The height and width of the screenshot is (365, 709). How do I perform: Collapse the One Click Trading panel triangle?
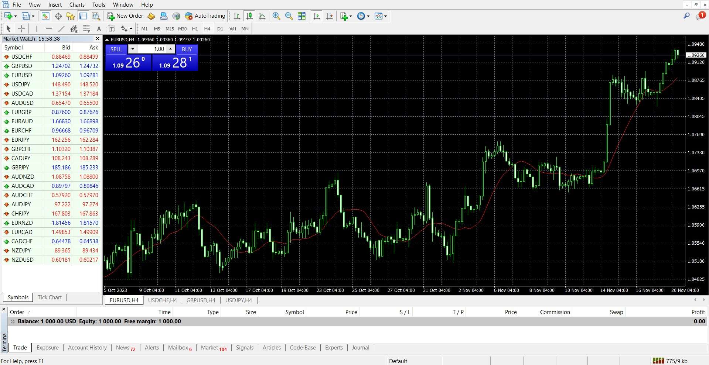107,39
